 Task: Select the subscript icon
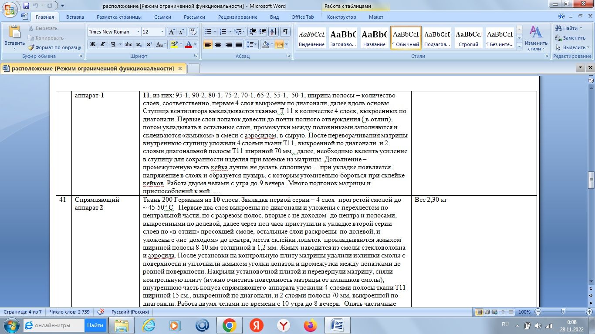pos(139,44)
